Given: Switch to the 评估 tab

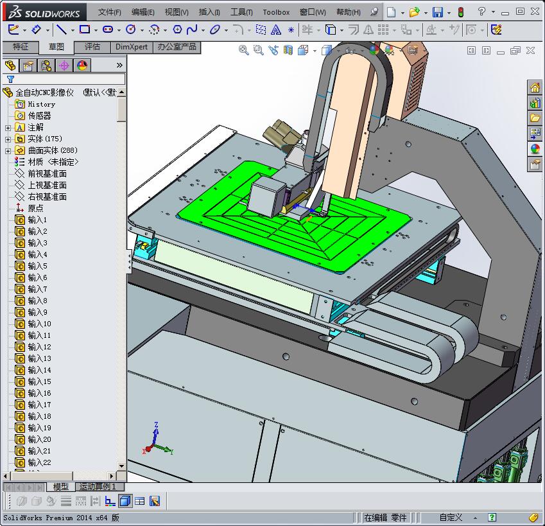Looking at the screenshot, I should coord(92,47).
